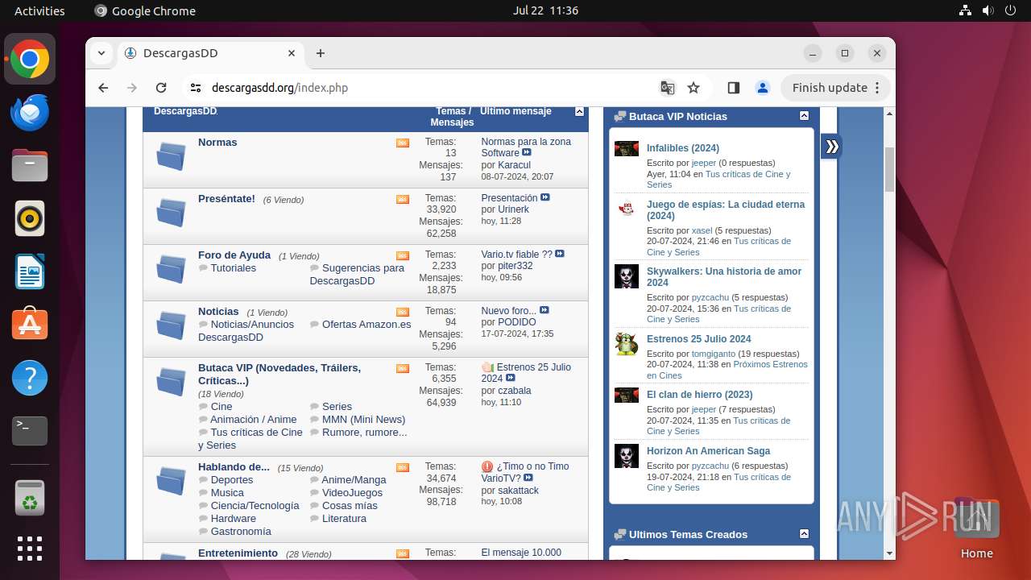This screenshot has height=580, width=1031.
Task: Open the Activities overview
Action: (x=39, y=10)
